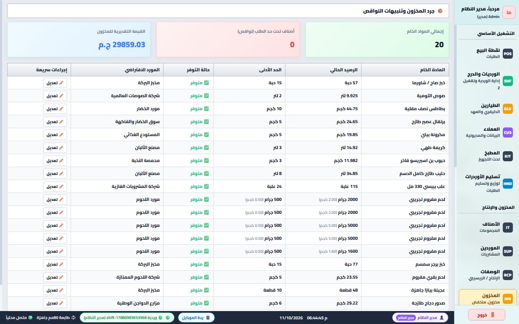Open the CUS icon for العملاء
519x324 pixels.
508,132
